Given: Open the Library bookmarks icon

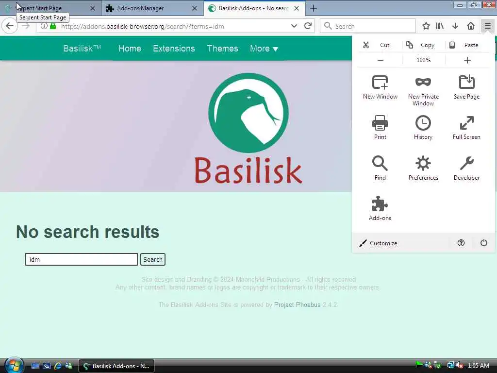Looking at the screenshot, I should 440,26.
